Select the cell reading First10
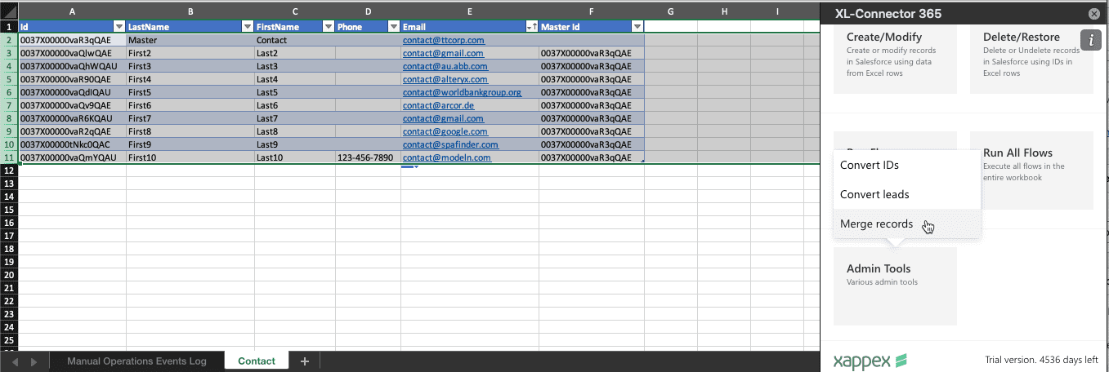 pos(190,157)
